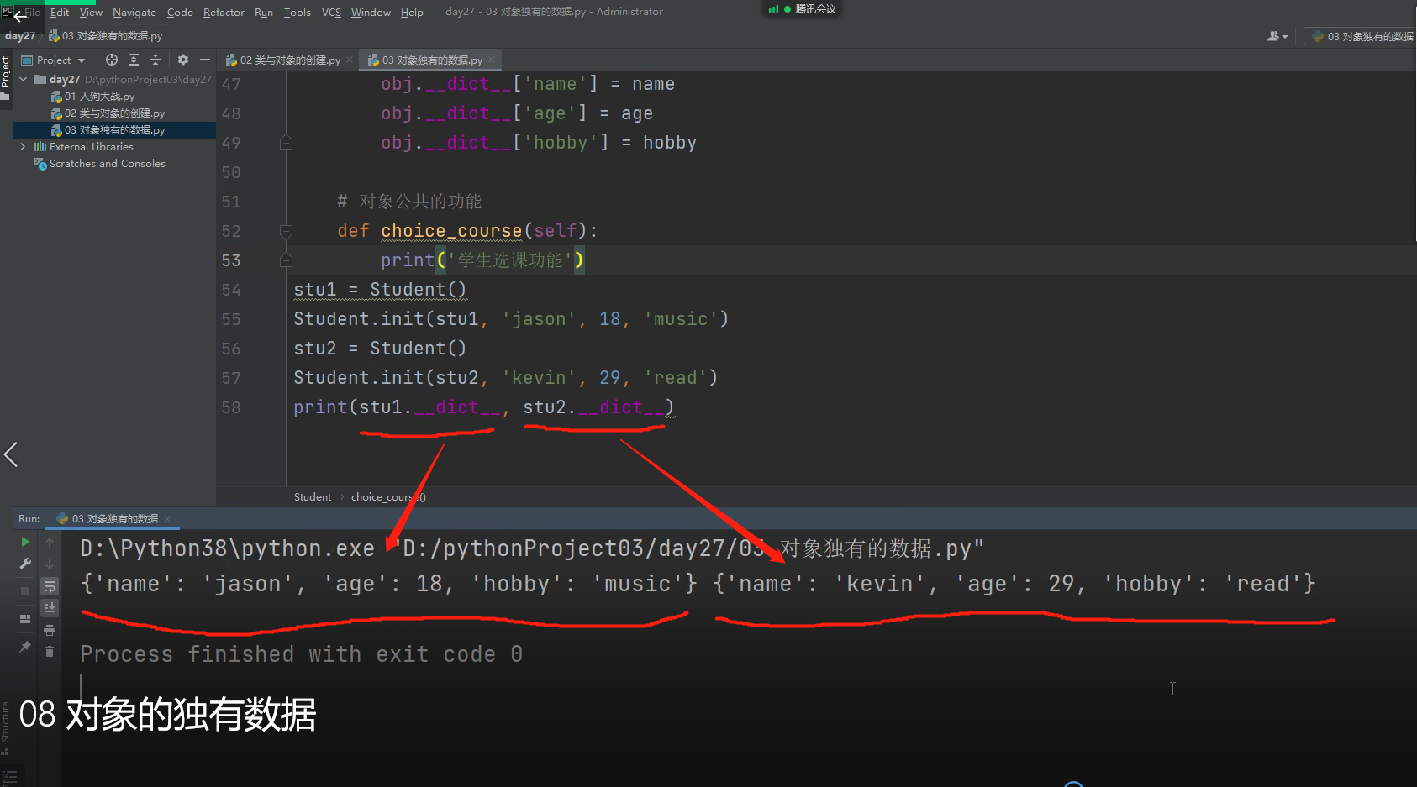This screenshot has width=1417, height=787.
Task: Open the code-with-me users dropdown
Action: pos(1277,36)
